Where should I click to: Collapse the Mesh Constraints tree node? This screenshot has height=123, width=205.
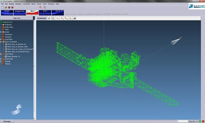[1, 42]
